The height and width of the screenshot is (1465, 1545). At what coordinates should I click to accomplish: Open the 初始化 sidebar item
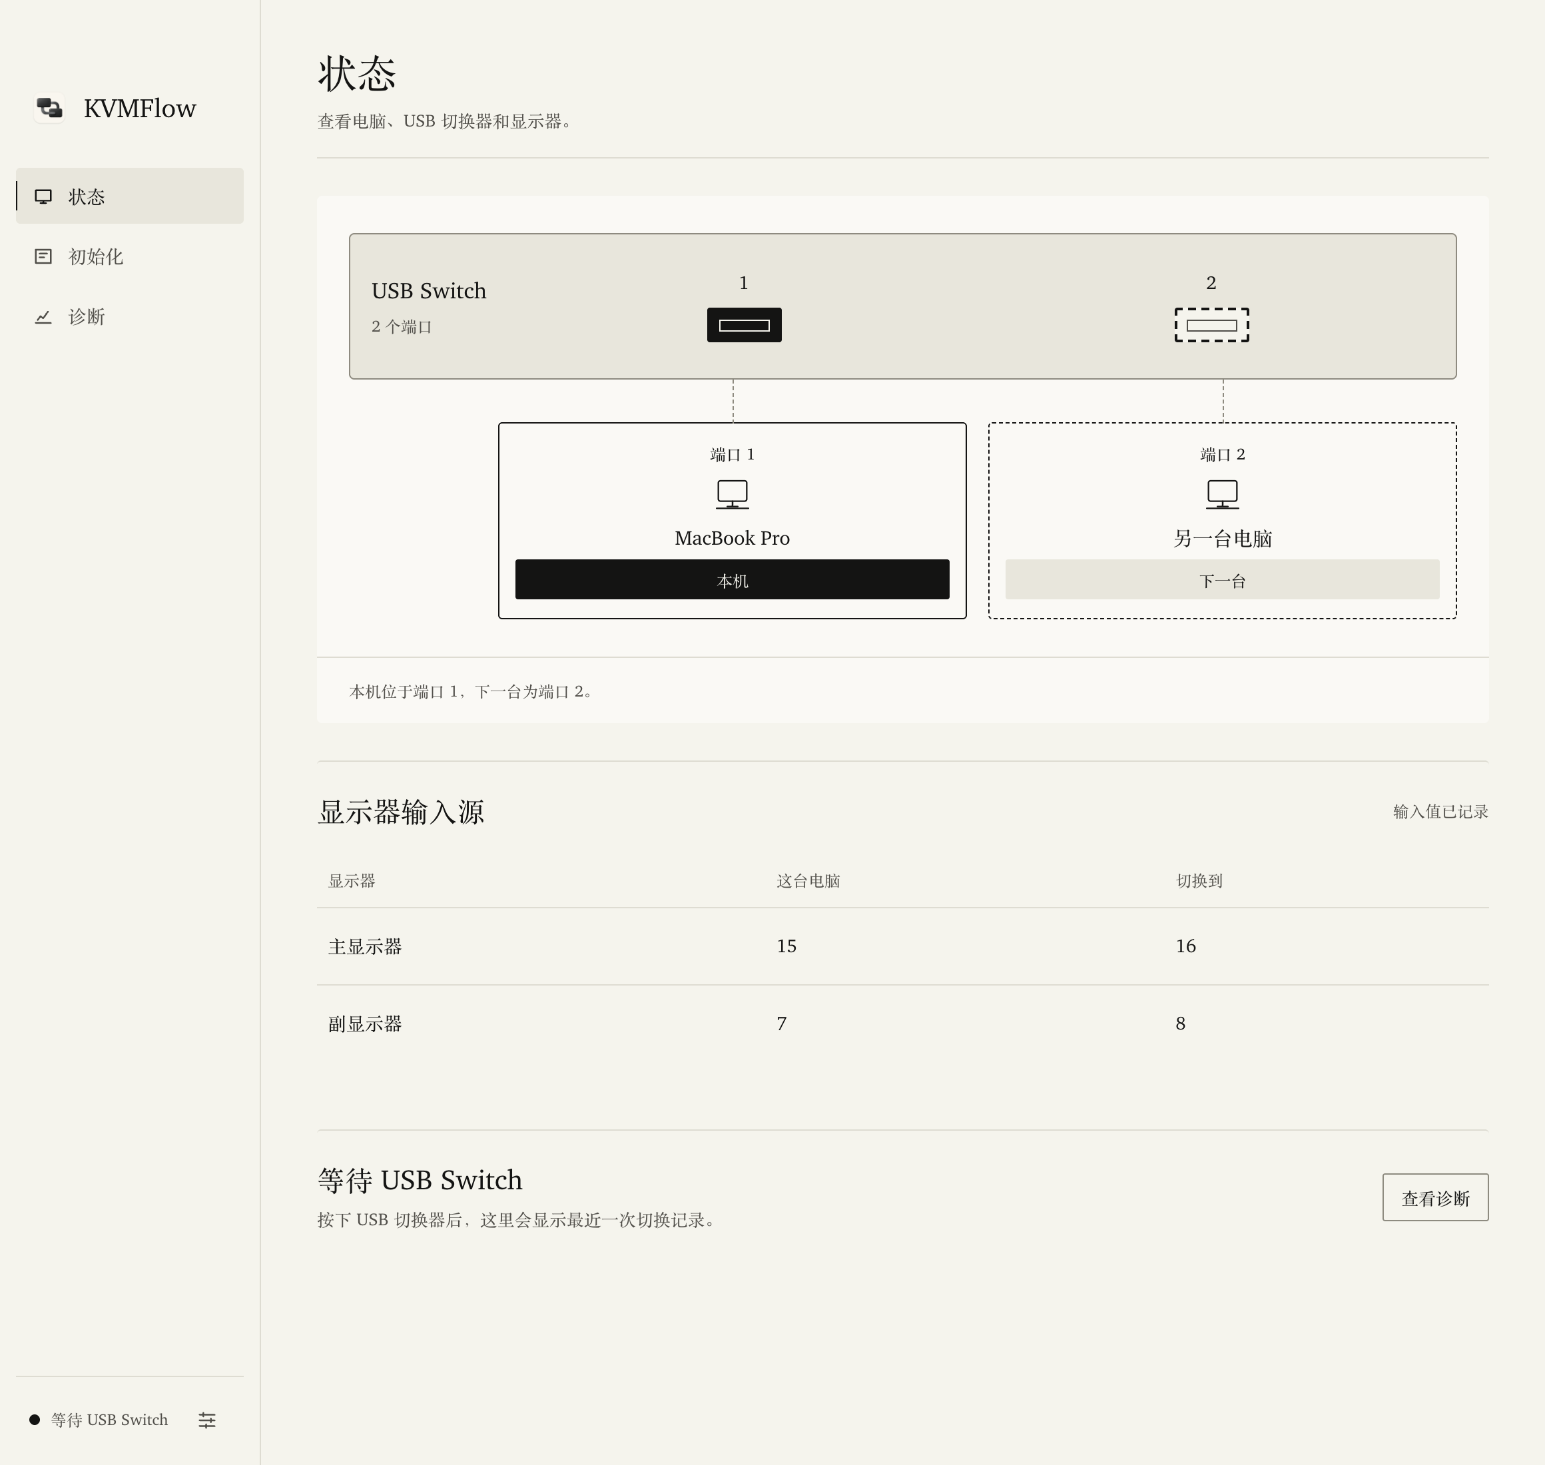pos(130,256)
